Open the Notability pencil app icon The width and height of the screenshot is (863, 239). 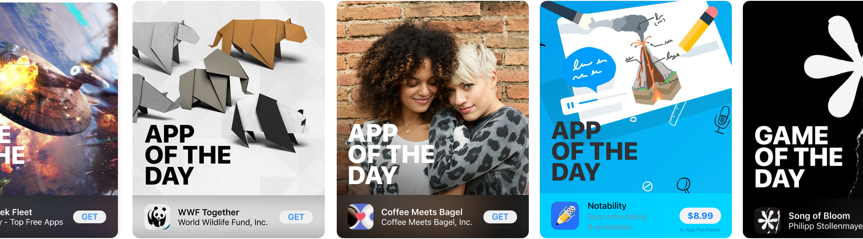click(x=565, y=216)
